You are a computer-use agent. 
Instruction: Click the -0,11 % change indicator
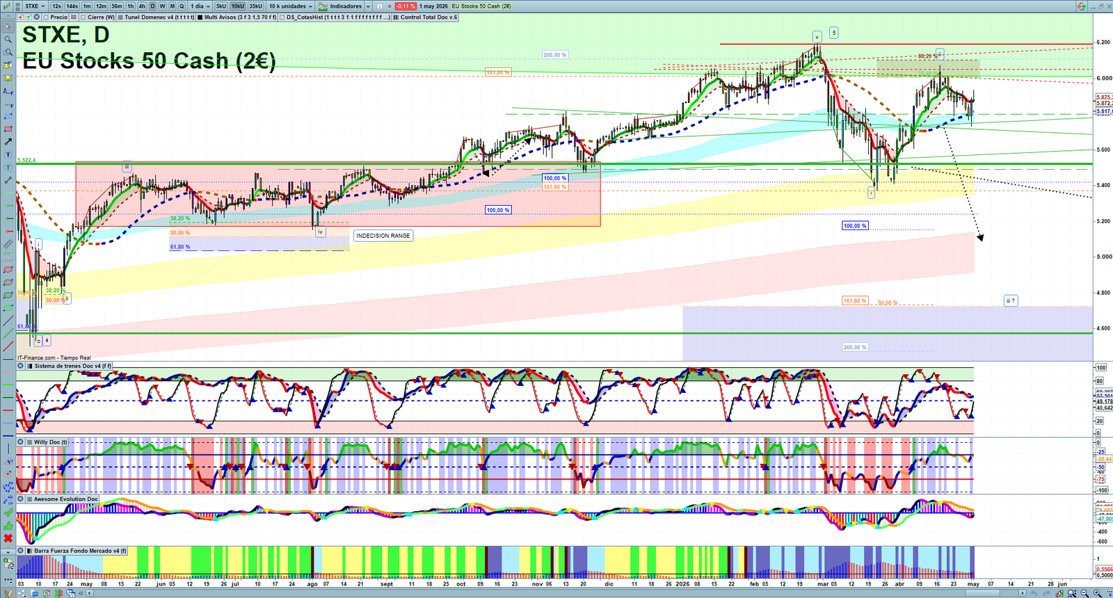(406, 6)
